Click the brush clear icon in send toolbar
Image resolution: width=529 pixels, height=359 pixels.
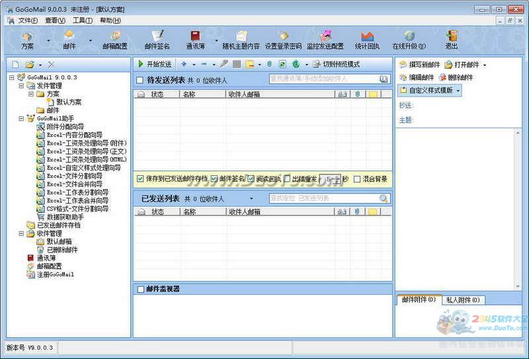[x=224, y=63]
